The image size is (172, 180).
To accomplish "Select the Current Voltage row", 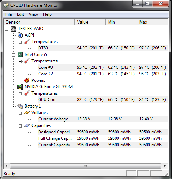I will (x=103, y=119).
